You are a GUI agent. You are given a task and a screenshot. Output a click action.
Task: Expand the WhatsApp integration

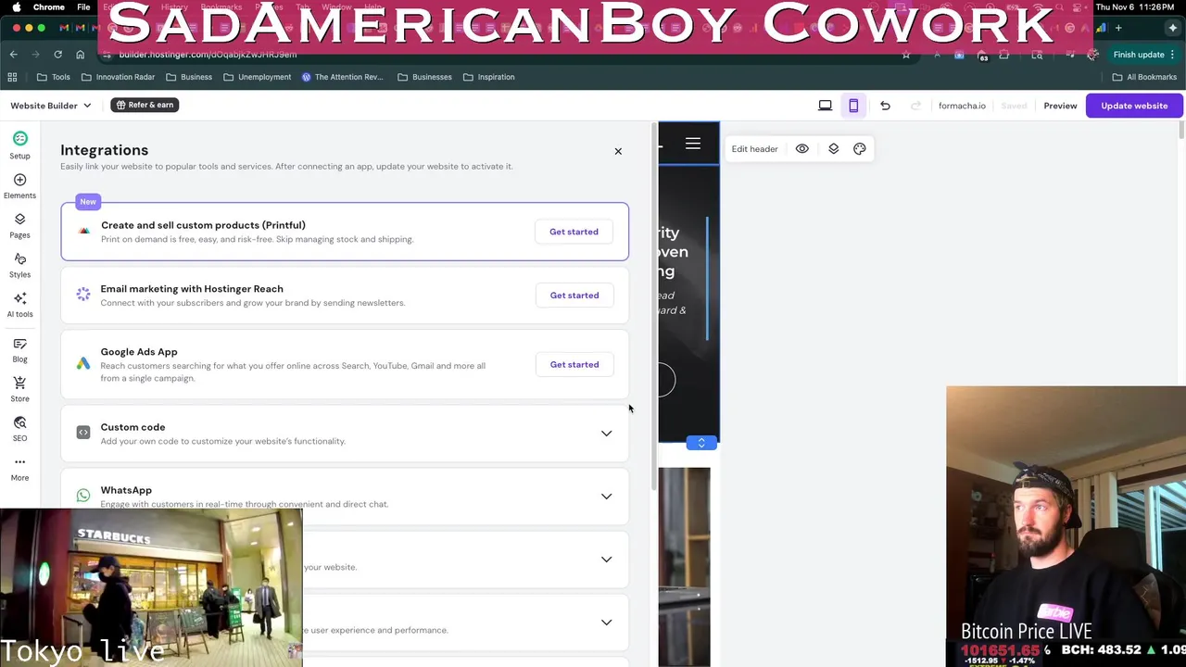coord(606,496)
